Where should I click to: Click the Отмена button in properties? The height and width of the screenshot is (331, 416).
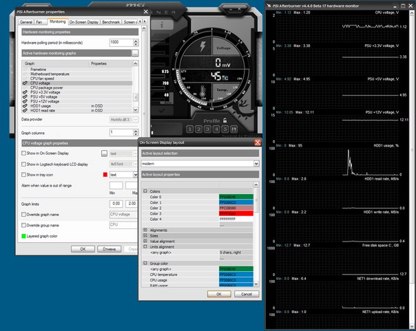109,249
